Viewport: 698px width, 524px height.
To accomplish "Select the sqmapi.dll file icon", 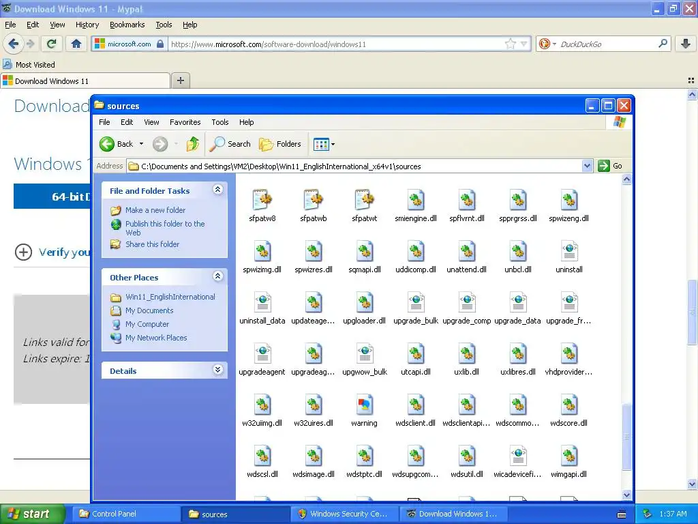I will 364,251.
